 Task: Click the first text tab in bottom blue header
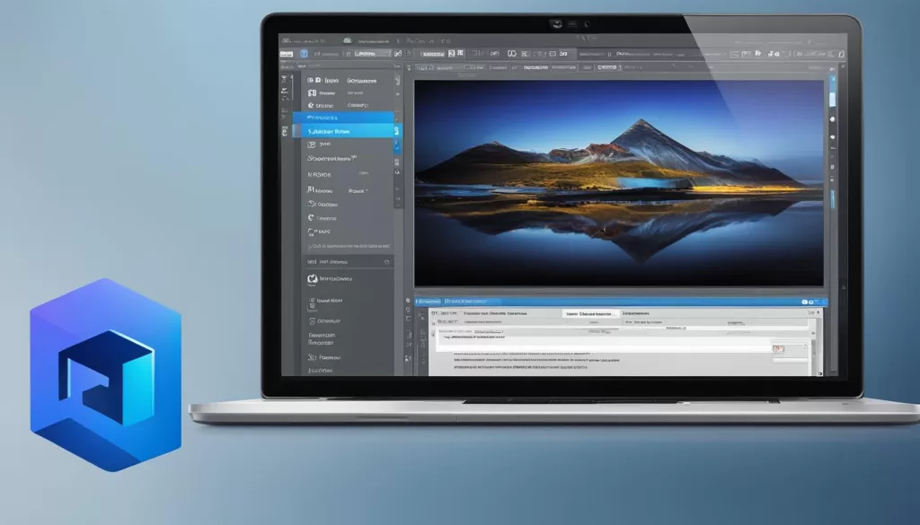428,302
